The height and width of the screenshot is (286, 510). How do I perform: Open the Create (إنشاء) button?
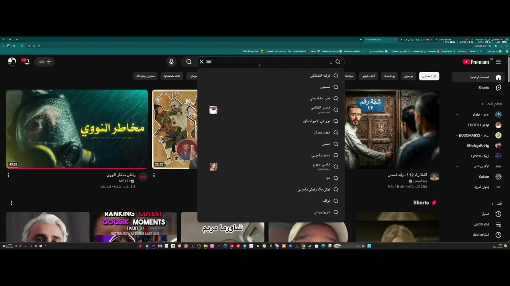tap(45, 62)
